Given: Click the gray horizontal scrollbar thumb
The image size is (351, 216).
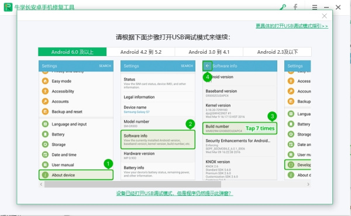Looking at the screenshot, I should click(x=133, y=184).
